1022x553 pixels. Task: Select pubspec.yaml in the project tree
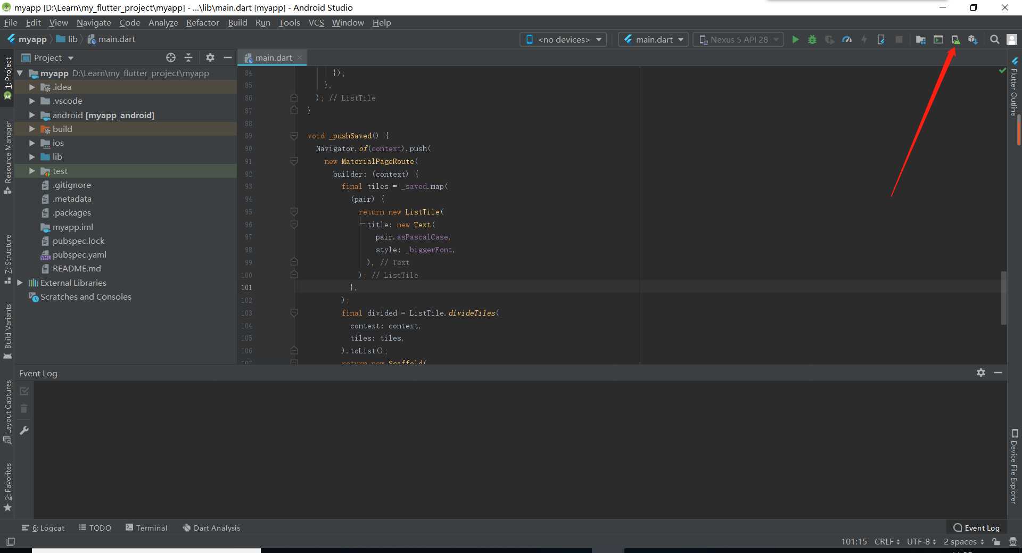point(79,254)
